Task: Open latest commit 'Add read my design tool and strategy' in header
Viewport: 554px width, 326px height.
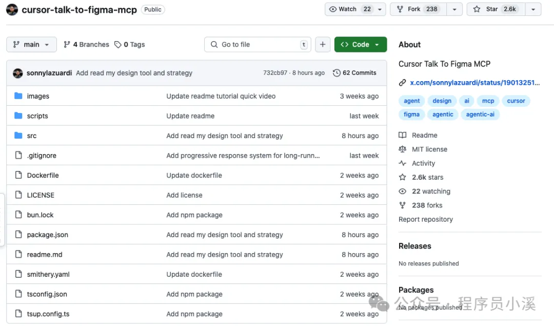Action: [134, 73]
